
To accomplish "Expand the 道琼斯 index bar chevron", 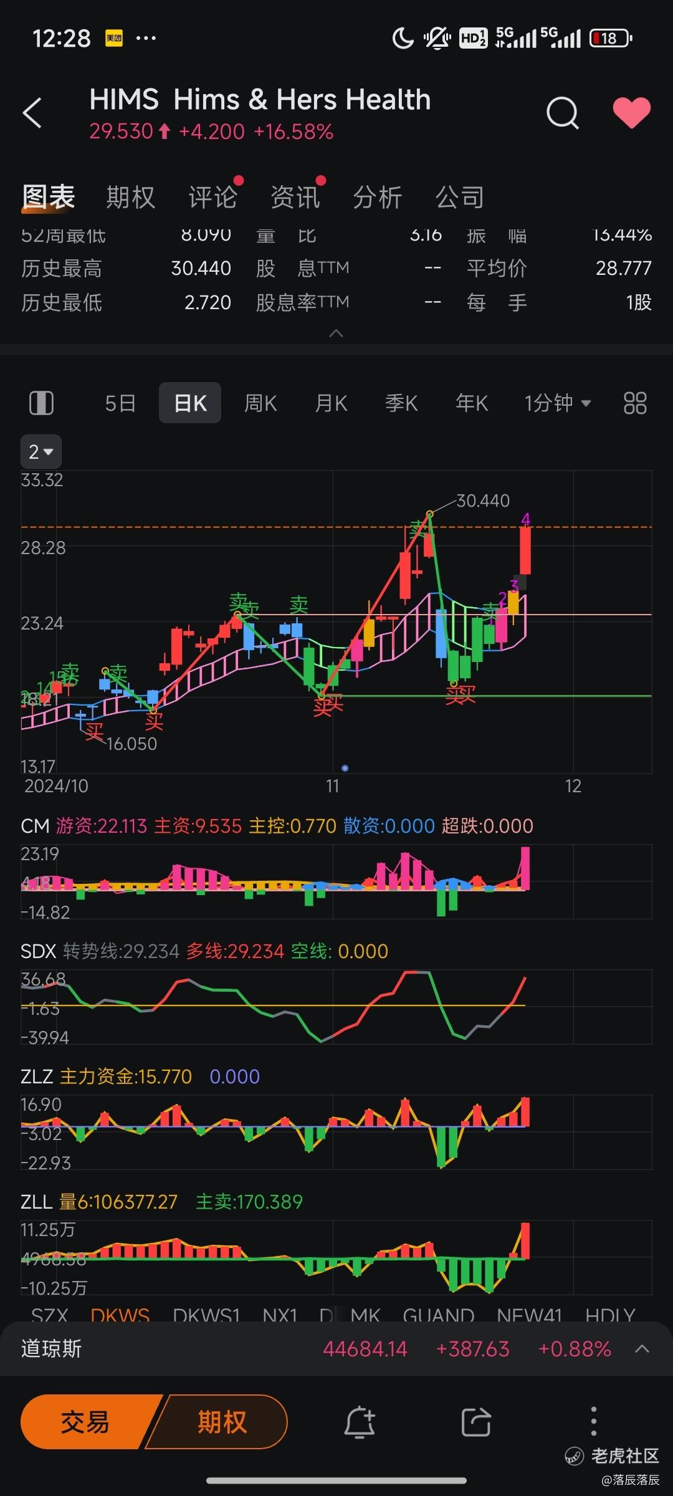I will (x=642, y=1349).
